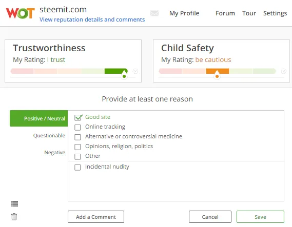Switch to the Negative tab
This screenshot has height=227, width=292.
coord(55,153)
